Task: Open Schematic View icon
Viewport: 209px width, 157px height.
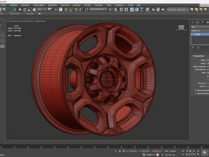Action: 142,10
